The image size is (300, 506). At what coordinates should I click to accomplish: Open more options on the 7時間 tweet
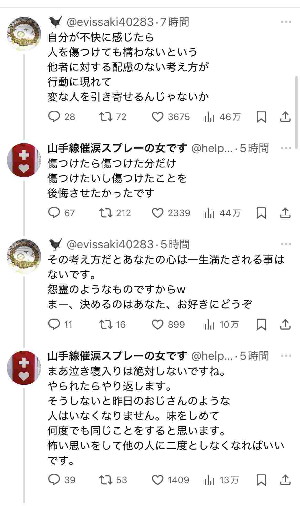click(286, 22)
